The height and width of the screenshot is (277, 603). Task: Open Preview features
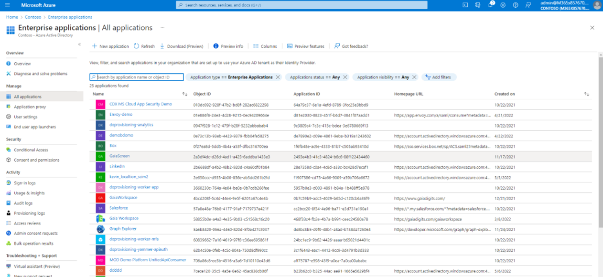tap(306, 46)
